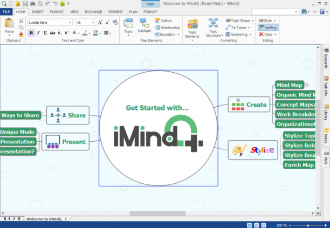
Task: Toggle Strikethrough abc formatting
Action: [52, 33]
